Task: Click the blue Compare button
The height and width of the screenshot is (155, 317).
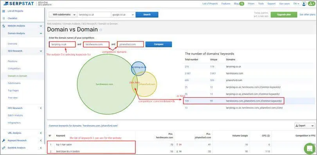Action: coord(158,45)
